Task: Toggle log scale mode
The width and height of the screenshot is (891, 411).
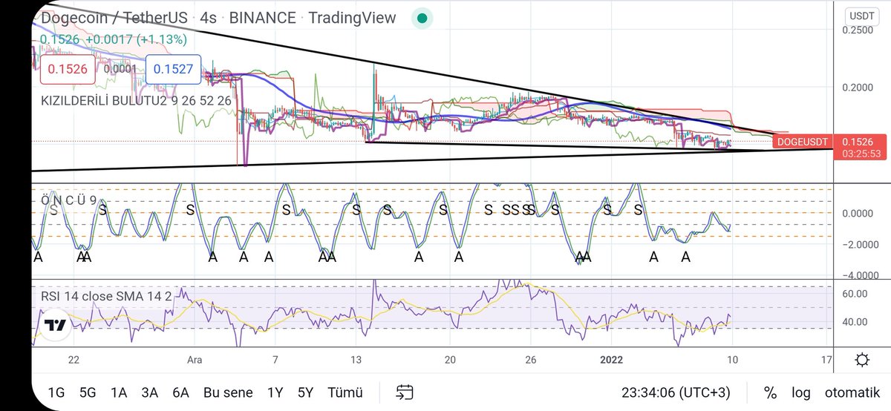Action: [801, 392]
